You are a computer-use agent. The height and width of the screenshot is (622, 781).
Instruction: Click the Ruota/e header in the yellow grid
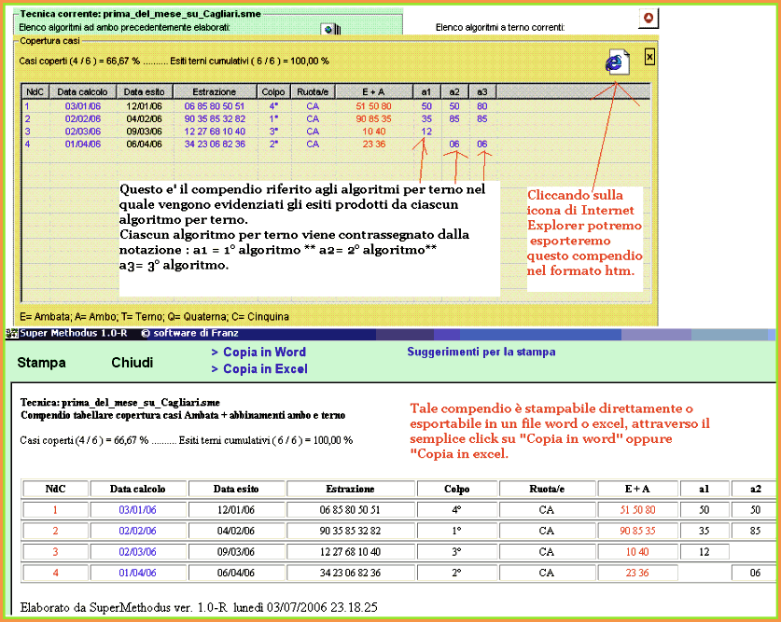coord(313,91)
